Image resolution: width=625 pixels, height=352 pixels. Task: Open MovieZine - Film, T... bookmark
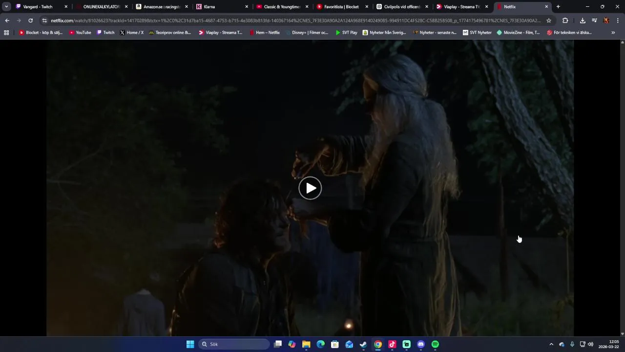coord(519,33)
